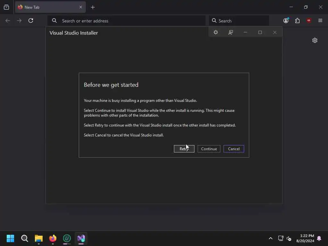Open the notifications bell icon
Image resolution: width=328 pixels, height=246 pixels.
[319, 238]
